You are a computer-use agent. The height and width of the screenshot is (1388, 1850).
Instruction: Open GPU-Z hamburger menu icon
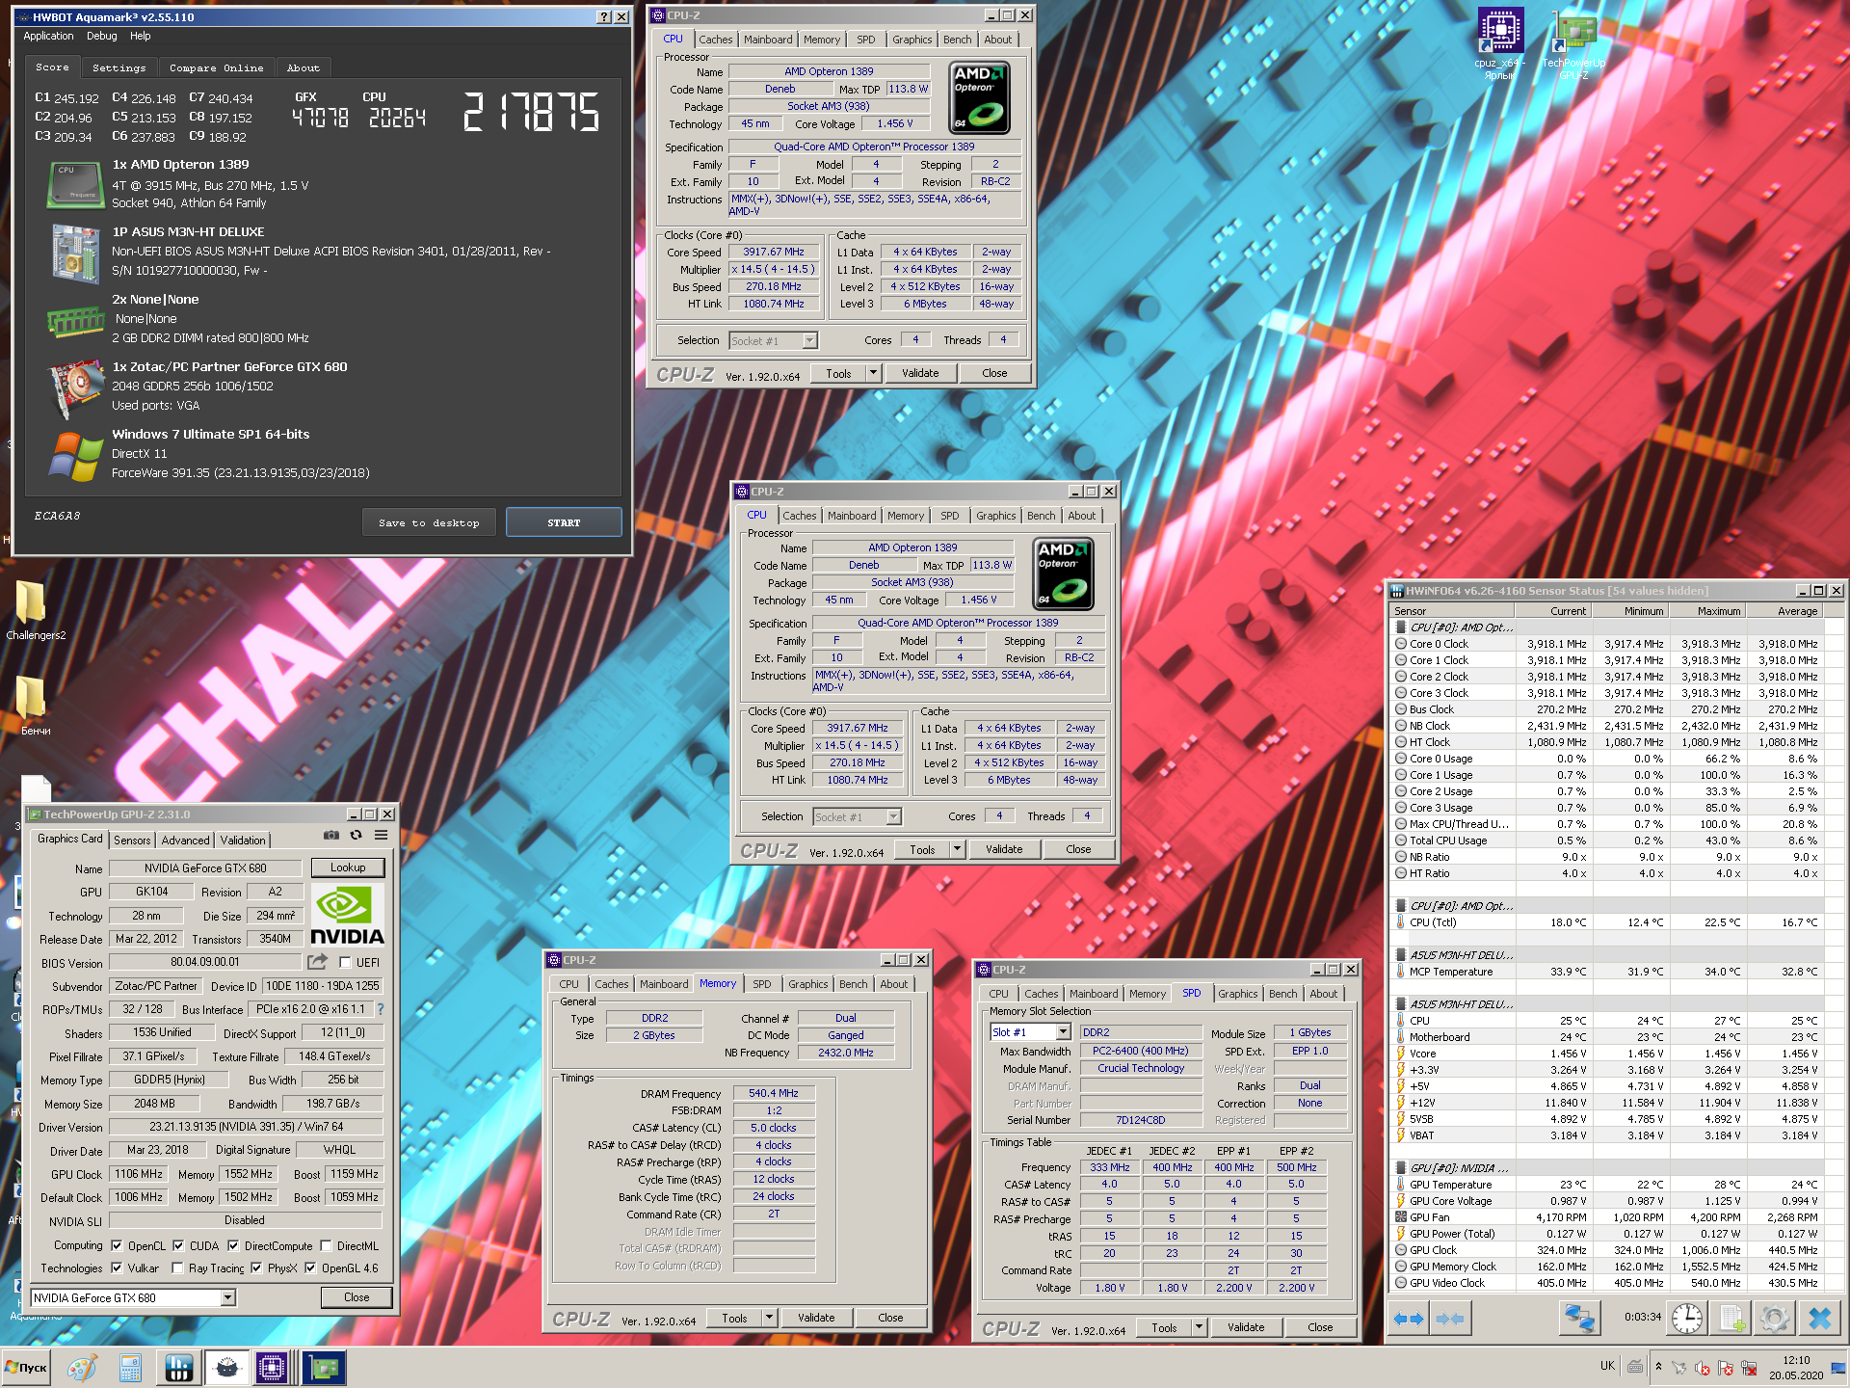point(382,836)
